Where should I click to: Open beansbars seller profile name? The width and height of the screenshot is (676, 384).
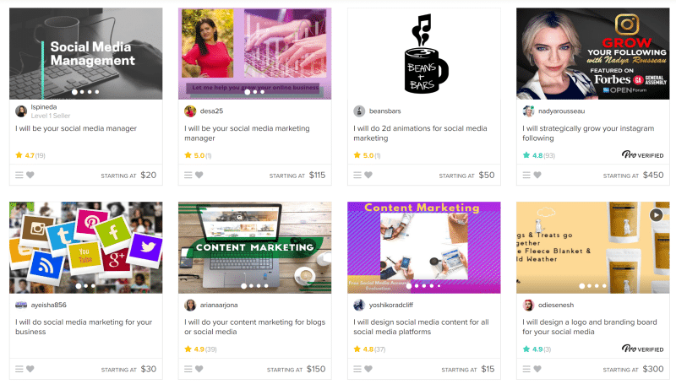[385, 111]
